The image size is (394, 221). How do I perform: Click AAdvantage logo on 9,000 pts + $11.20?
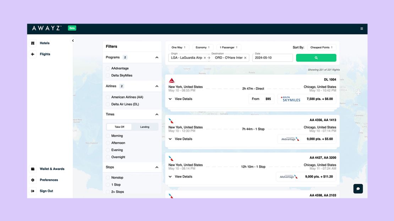point(289,177)
